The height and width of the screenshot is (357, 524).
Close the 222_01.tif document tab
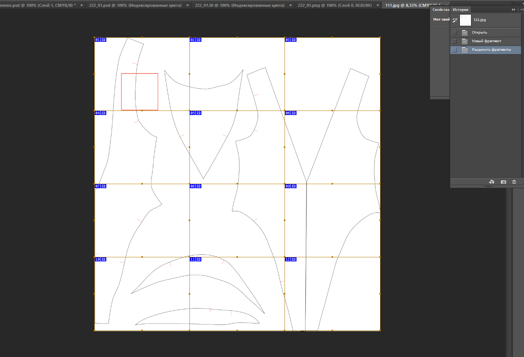click(291, 5)
